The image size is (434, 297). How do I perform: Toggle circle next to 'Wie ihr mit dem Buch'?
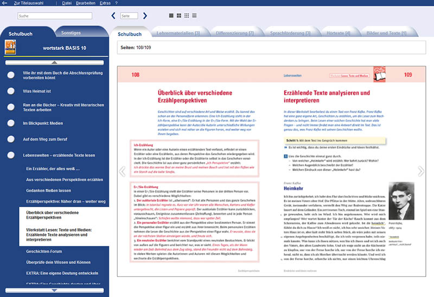(11, 75)
